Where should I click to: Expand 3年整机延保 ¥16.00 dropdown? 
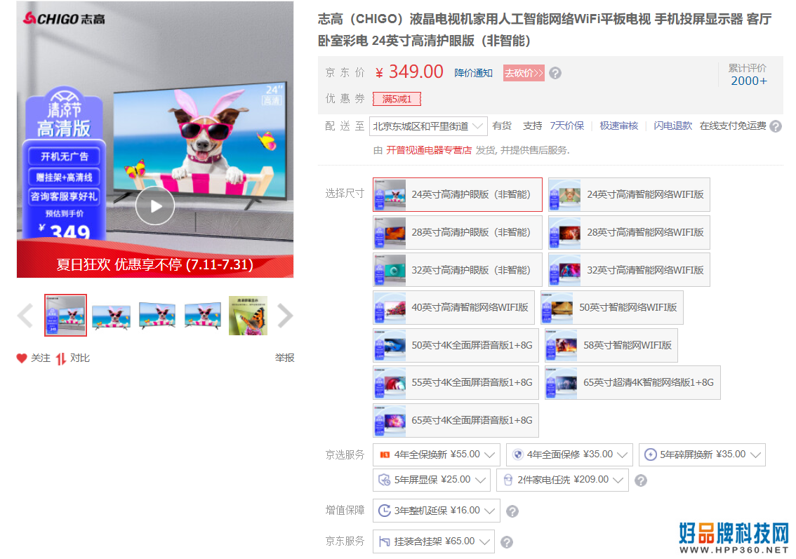437,511
